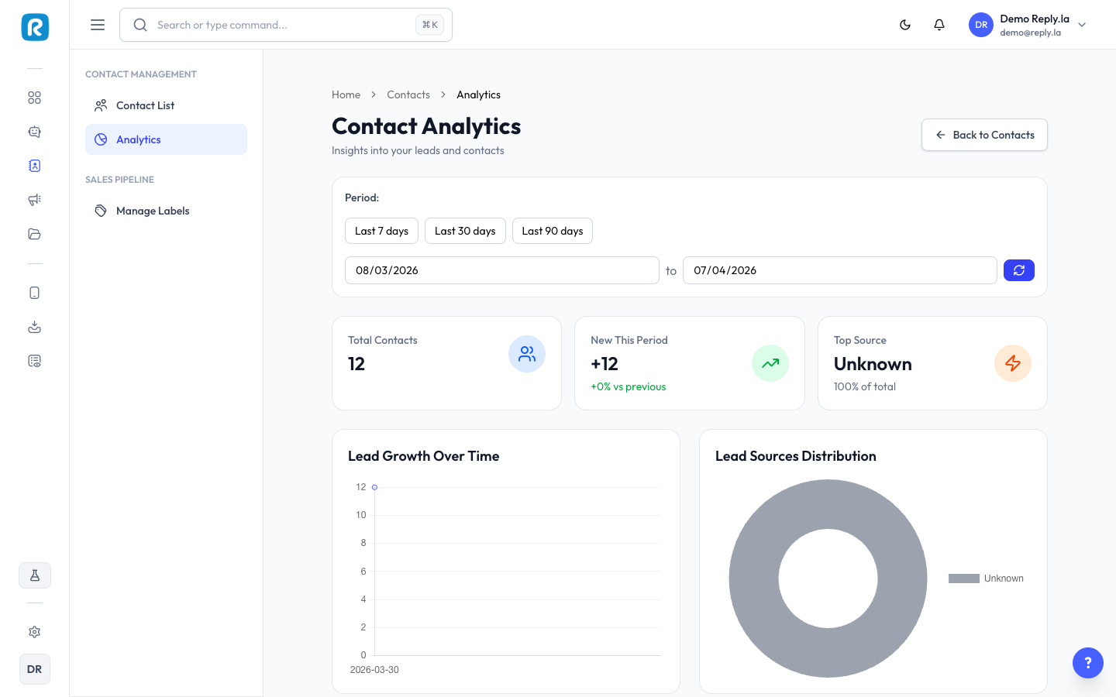Click the Total Contacts people icon
The height and width of the screenshot is (697, 1116).
point(527,354)
